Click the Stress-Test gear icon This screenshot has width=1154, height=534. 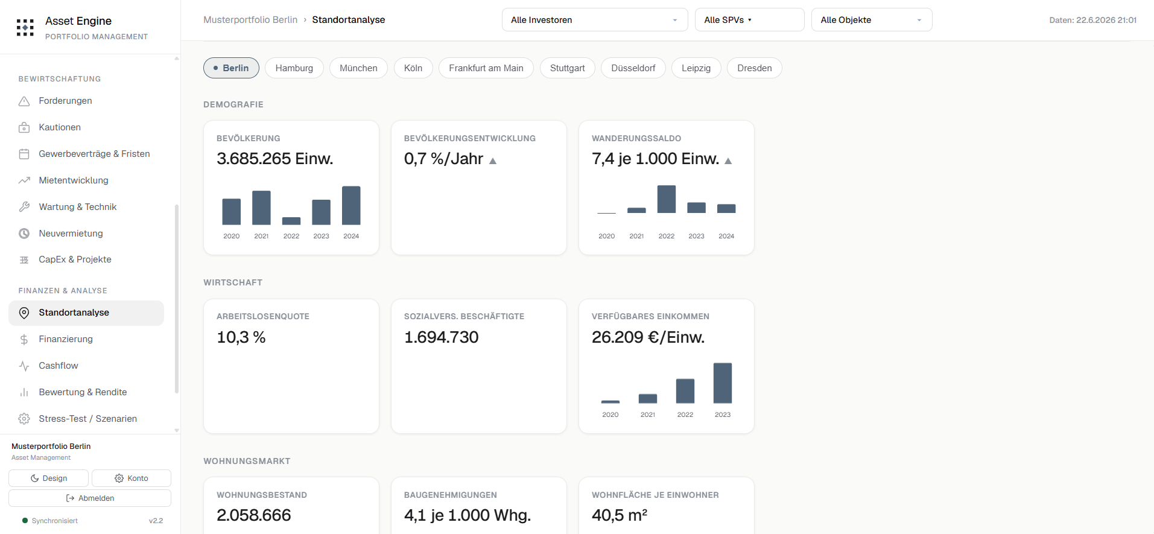(24, 419)
